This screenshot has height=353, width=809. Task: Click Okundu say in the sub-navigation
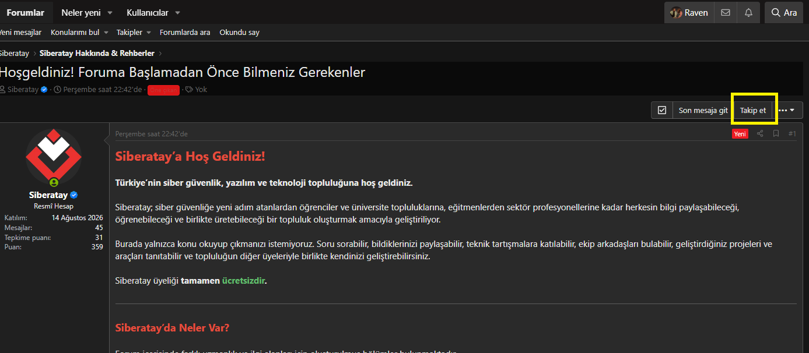click(240, 33)
